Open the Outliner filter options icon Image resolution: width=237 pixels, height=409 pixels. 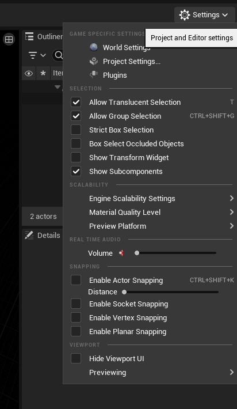tap(37, 55)
